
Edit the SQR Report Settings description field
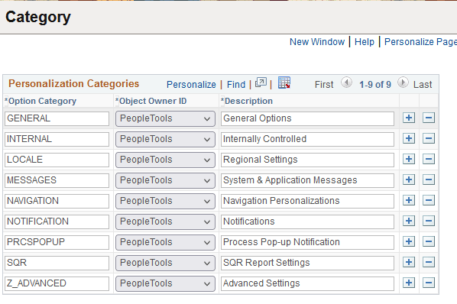[x=307, y=263]
